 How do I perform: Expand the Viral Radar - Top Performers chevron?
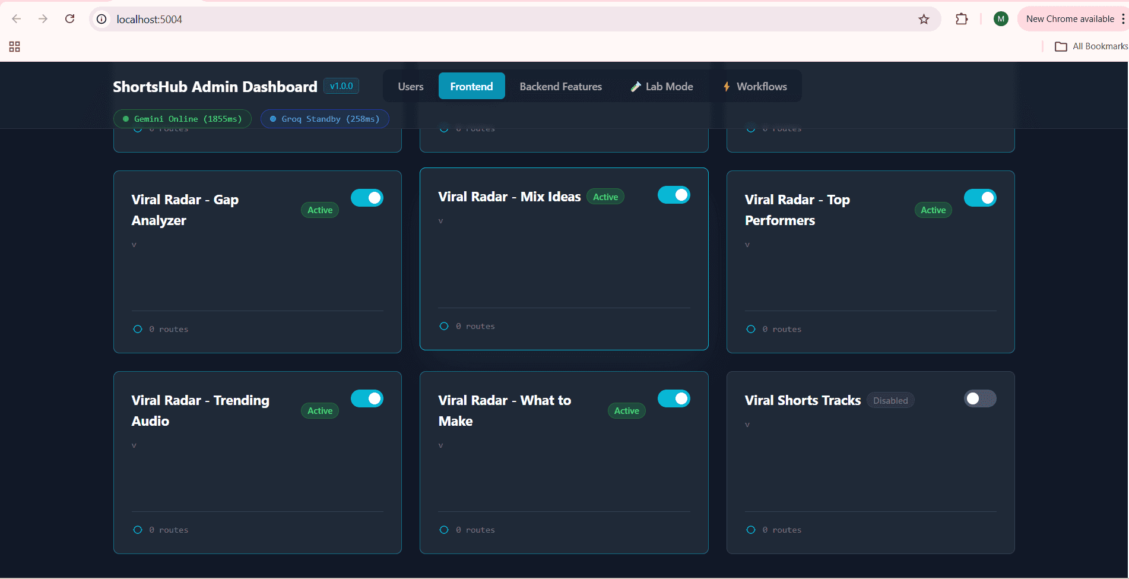pyautogui.click(x=747, y=245)
